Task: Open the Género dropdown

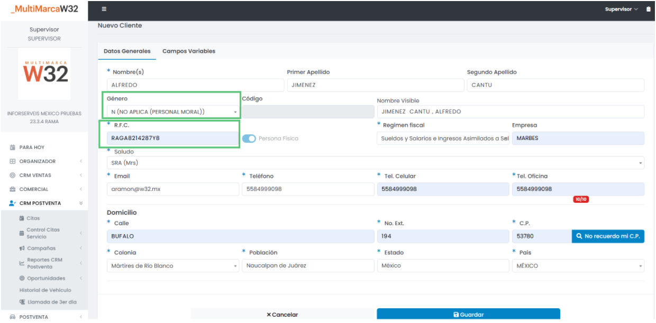Action: (170, 112)
